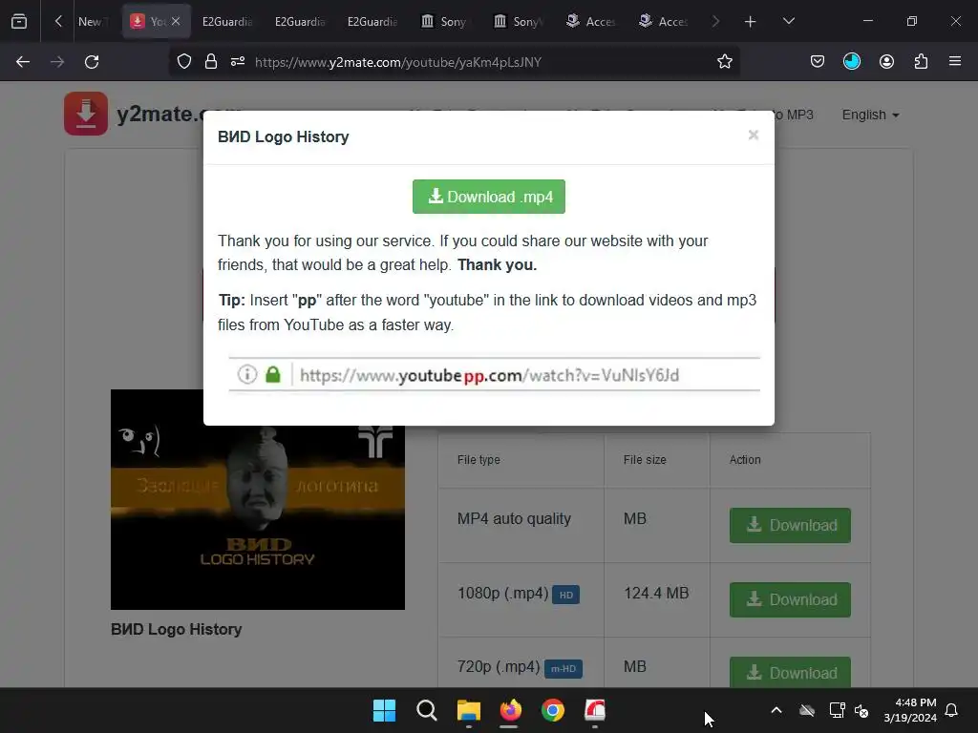The image size is (978, 733).
Task: Switch to the second Access tab
Action: (663, 21)
